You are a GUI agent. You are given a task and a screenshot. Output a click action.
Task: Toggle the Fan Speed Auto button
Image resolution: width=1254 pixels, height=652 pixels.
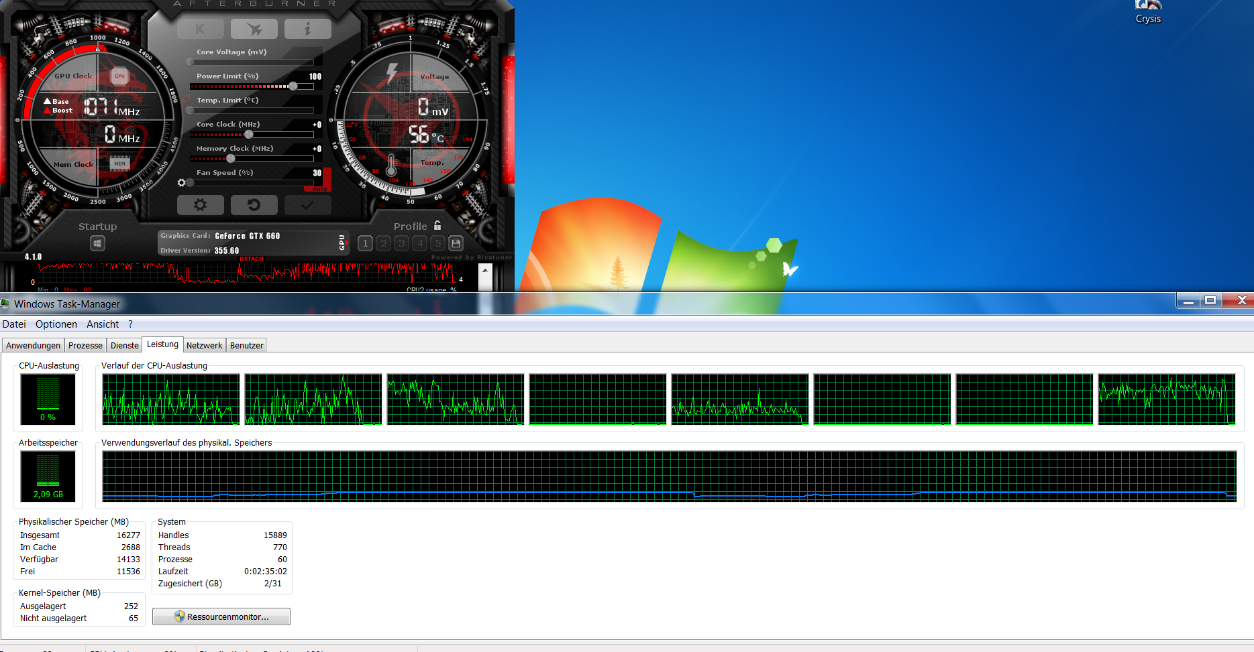[321, 189]
